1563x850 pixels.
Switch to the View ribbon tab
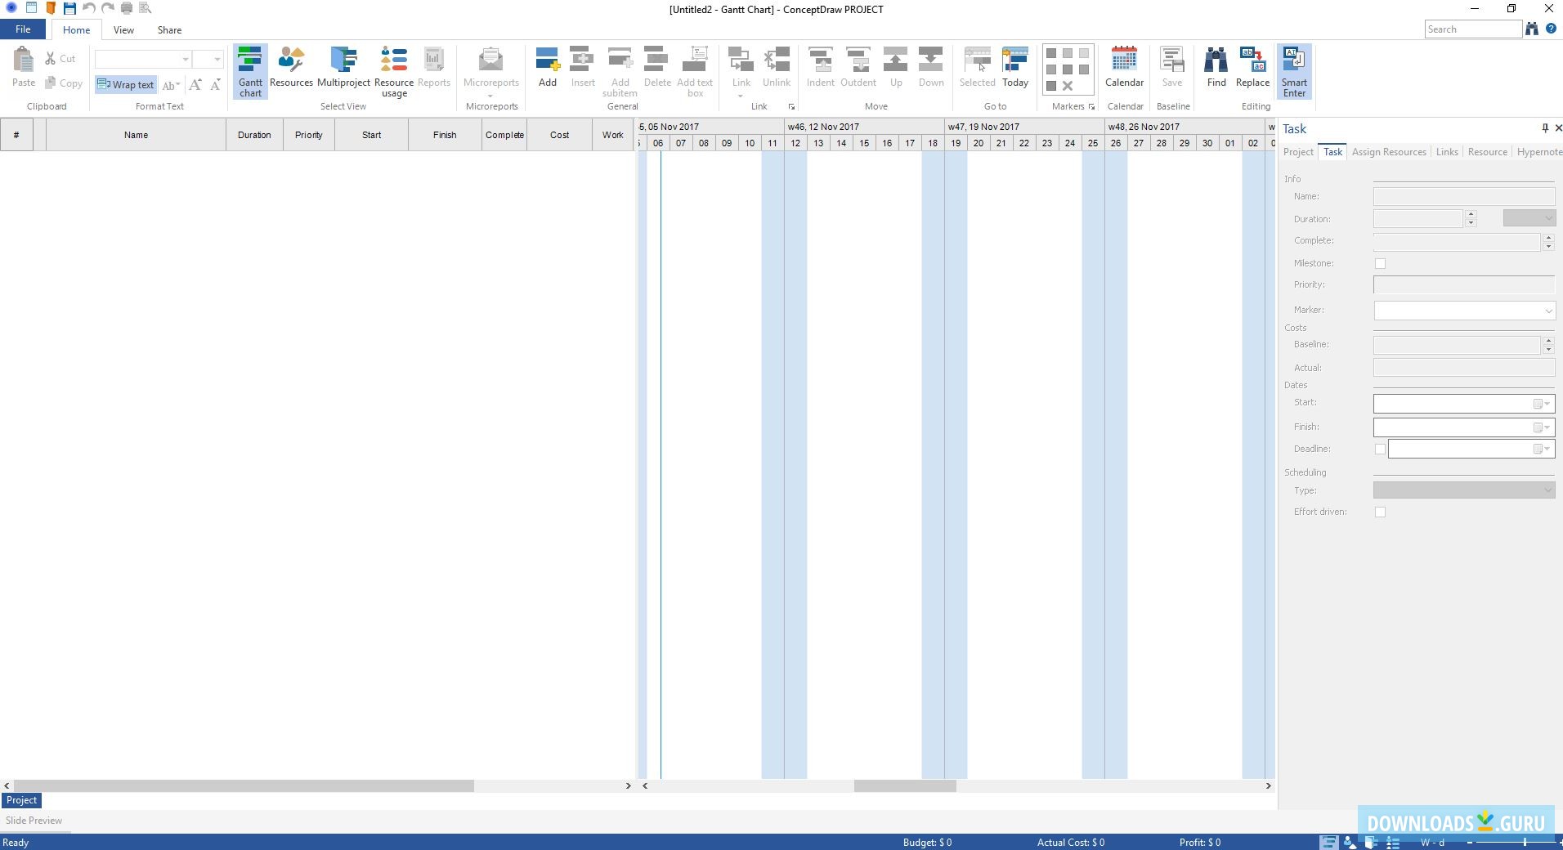coord(123,30)
